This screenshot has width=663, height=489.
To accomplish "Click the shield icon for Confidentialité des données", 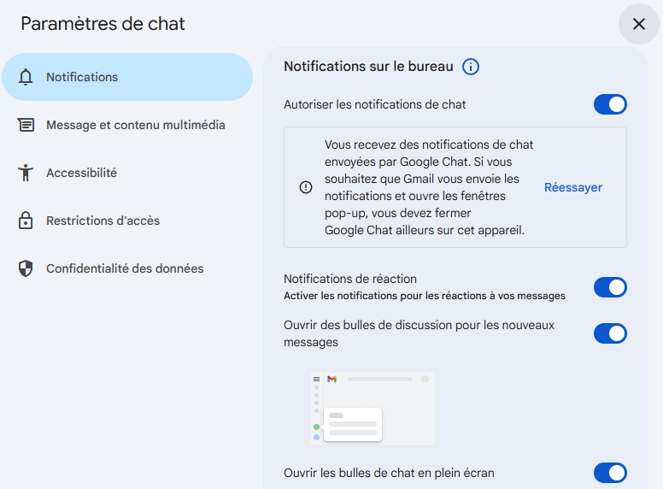I will 26,268.
